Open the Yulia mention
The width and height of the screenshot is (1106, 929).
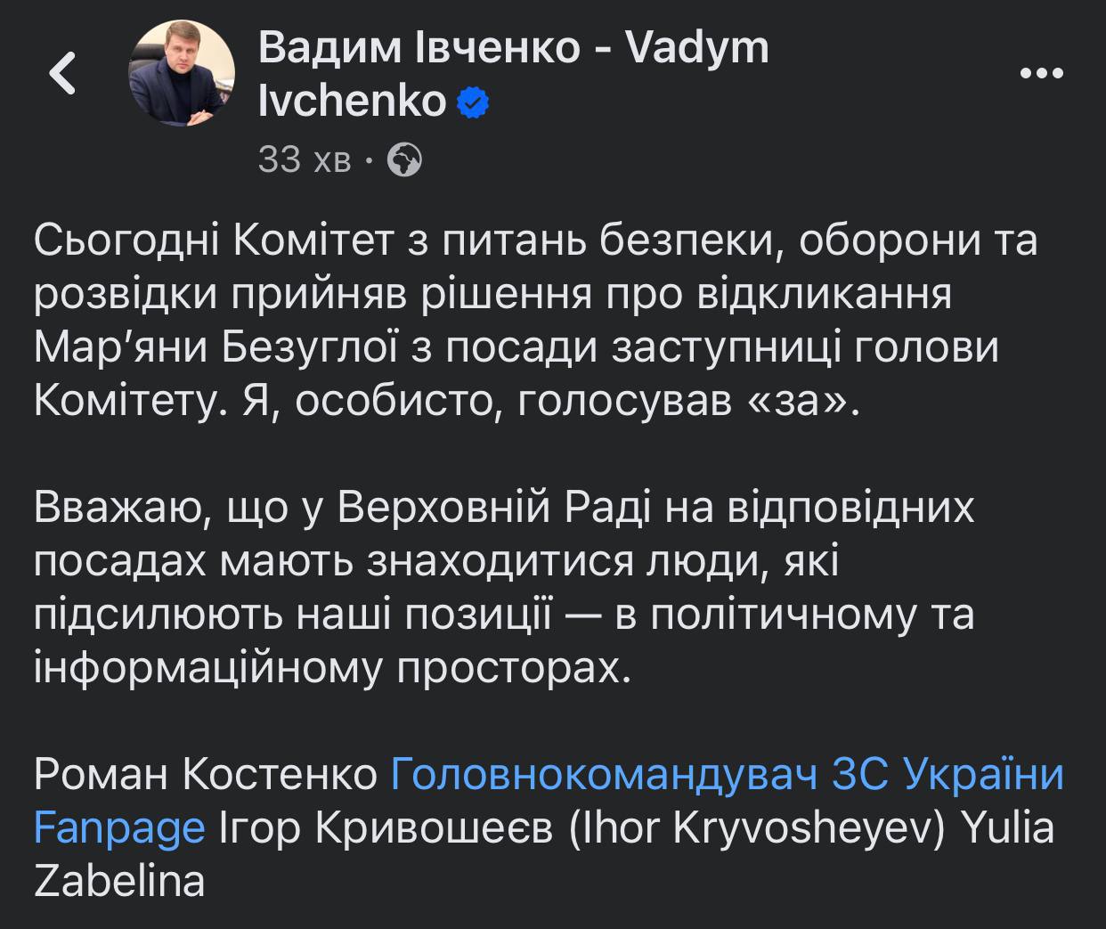pyautogui.click(x=1008, y=828)
